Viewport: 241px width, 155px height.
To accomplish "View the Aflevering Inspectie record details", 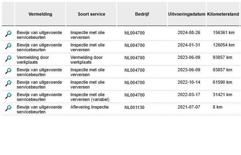I will [8, 109].
